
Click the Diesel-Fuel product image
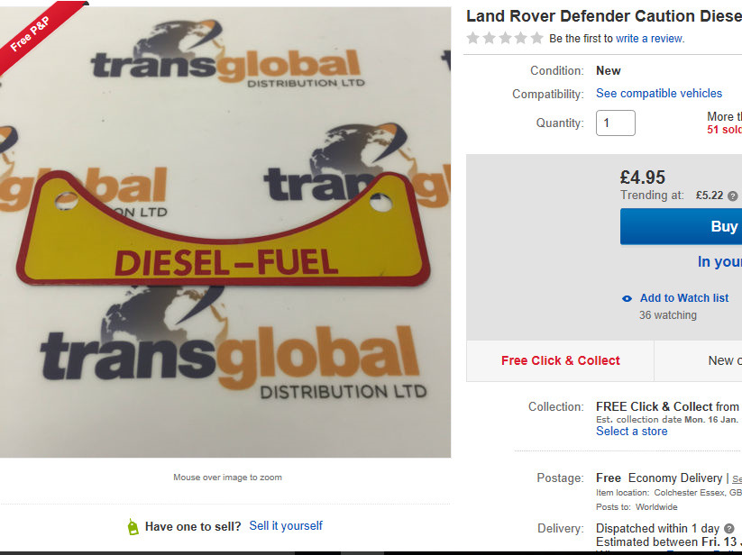pos(224,232)
